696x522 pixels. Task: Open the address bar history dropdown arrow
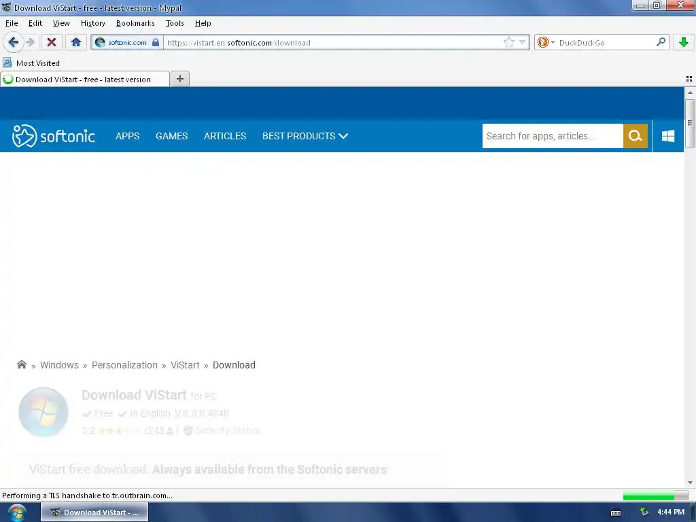tap(523, 43)
